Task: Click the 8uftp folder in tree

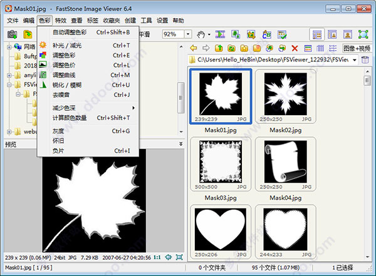Action: pyautogui.click(x=26, y=56)
